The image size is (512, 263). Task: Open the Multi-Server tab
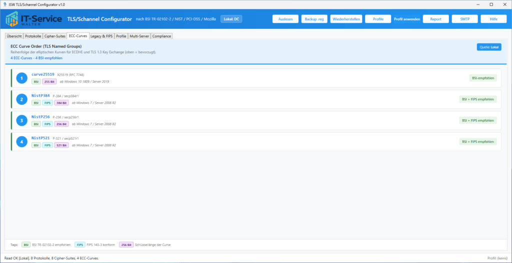coord(139,36)
